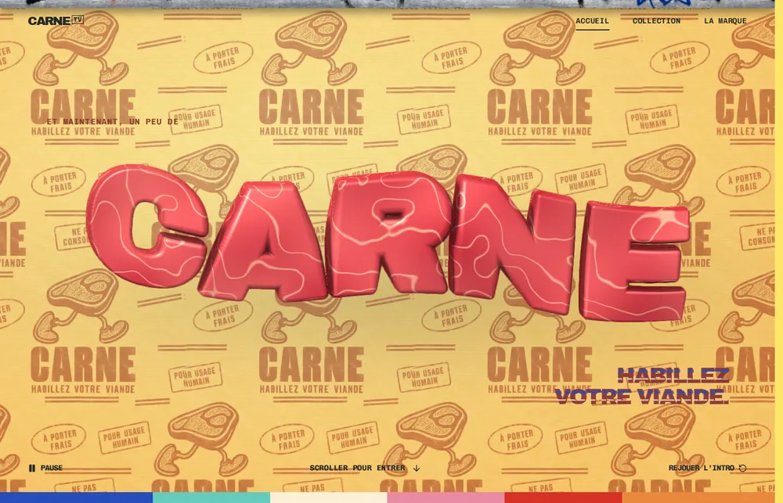This screenshot has width=783, height=503.
Task: Select the red color stripe at bottom
Action: pyautogui.click(x=563, y=498)
